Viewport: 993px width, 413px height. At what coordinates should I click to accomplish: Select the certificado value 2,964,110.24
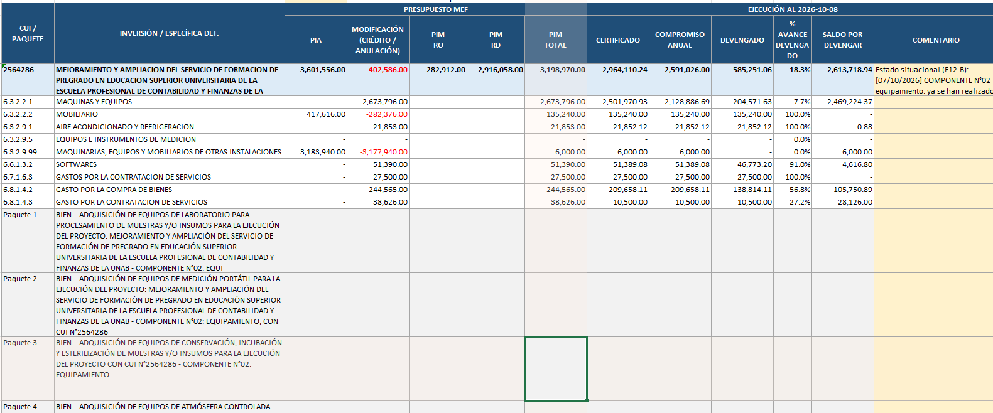tap(618, 80)
